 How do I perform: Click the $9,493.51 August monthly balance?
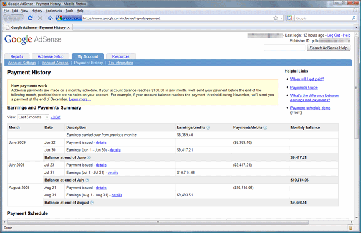tap(298, 203)
